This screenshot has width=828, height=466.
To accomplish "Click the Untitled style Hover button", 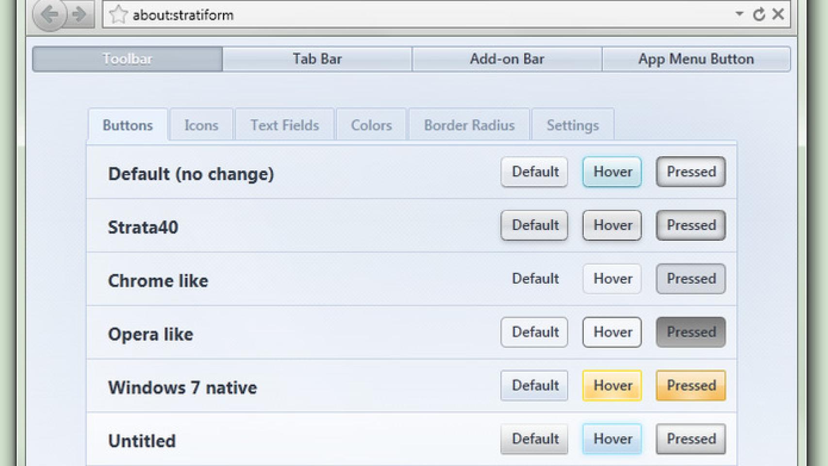I will tap(612, 439).
